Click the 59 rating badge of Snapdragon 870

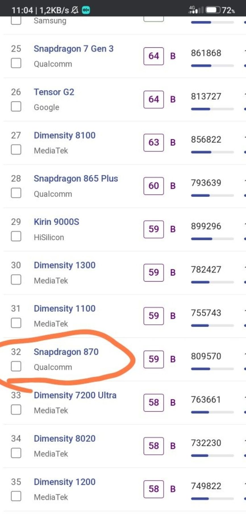(154, 359)
